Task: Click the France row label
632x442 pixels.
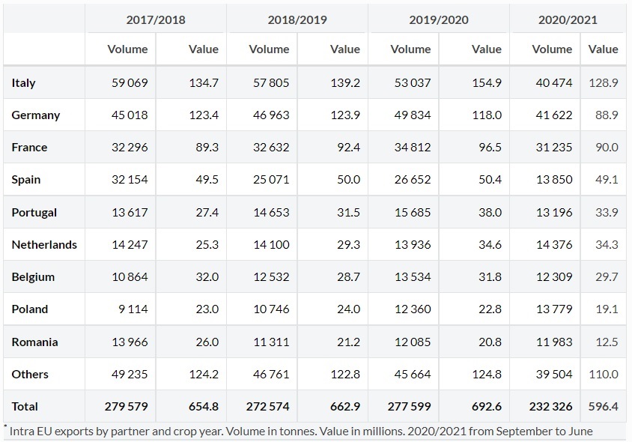Action: point(29,148)
